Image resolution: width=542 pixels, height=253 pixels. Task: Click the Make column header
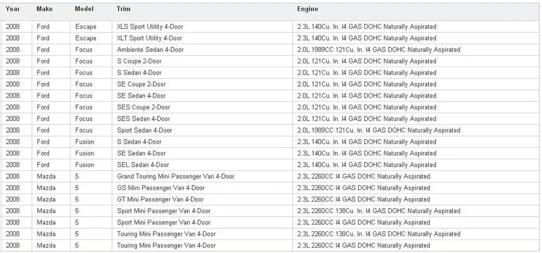[43, 9]
